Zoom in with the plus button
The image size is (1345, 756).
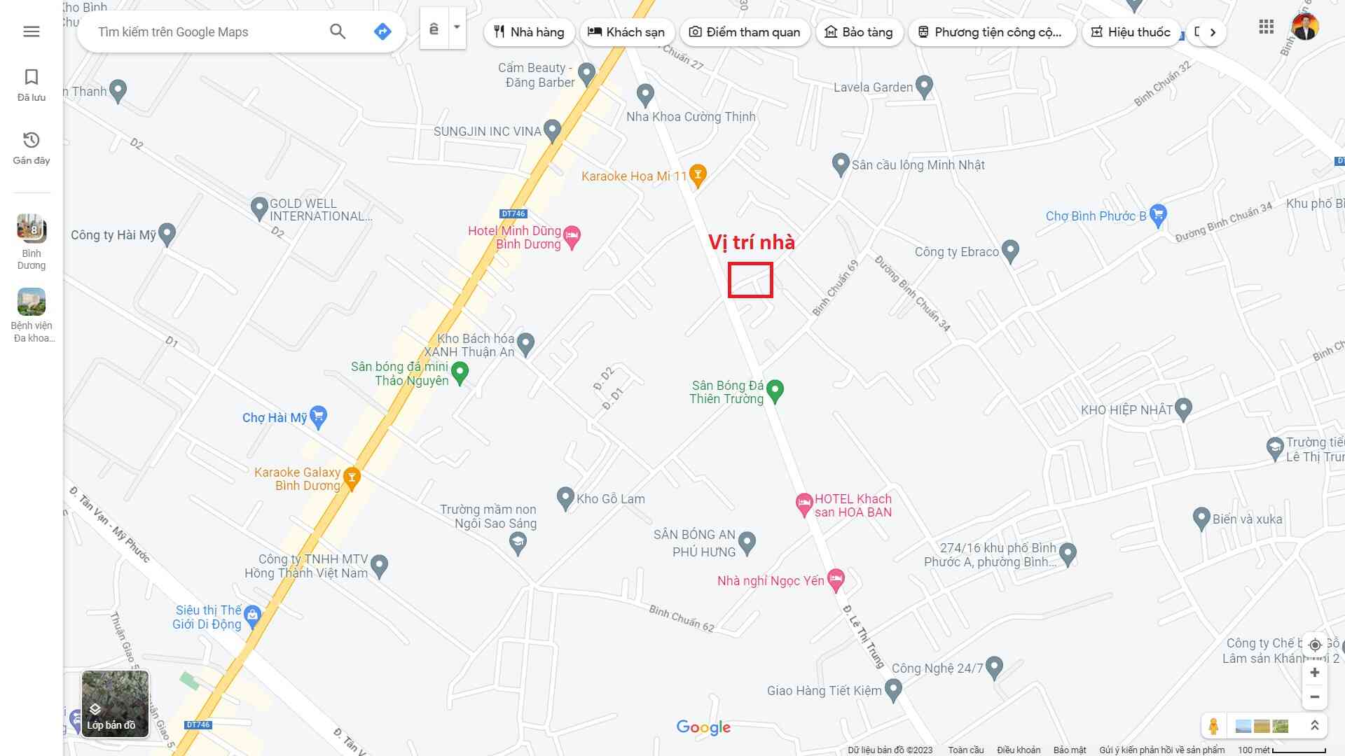pos(1315,673)
